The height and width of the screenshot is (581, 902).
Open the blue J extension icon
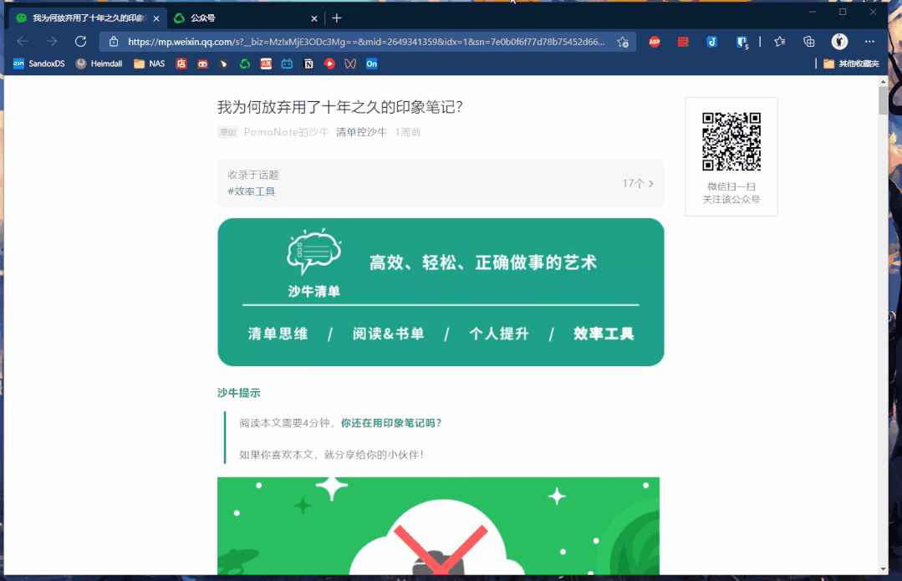(711, 42)
